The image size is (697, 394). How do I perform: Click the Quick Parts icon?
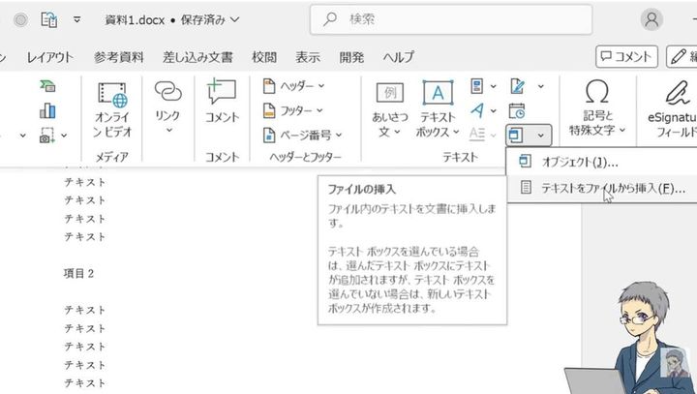(x=477, y=86)
